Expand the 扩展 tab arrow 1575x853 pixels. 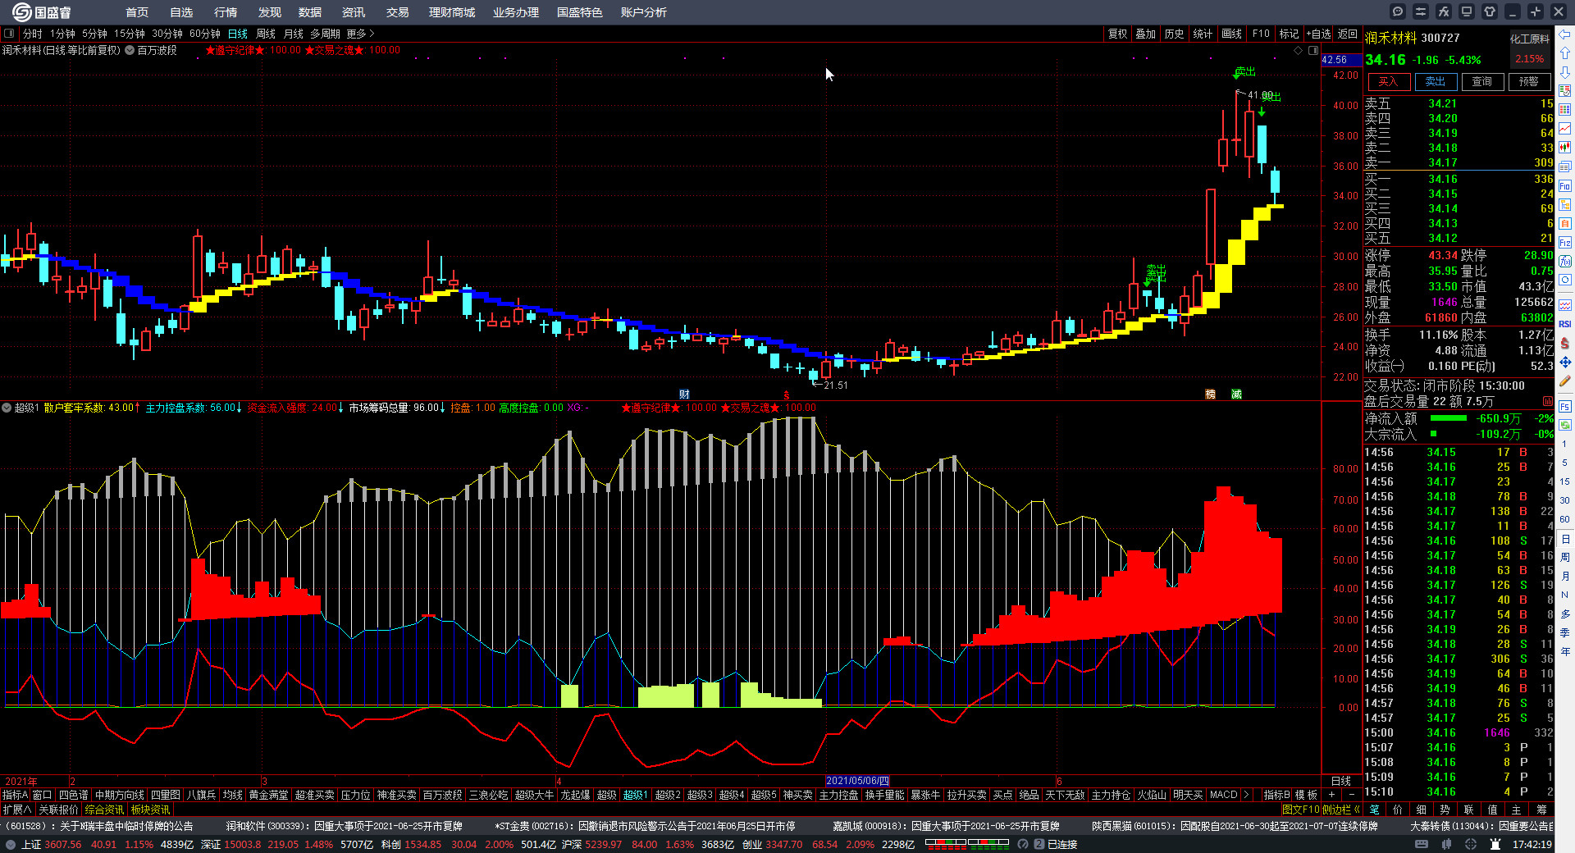(17, 810)
